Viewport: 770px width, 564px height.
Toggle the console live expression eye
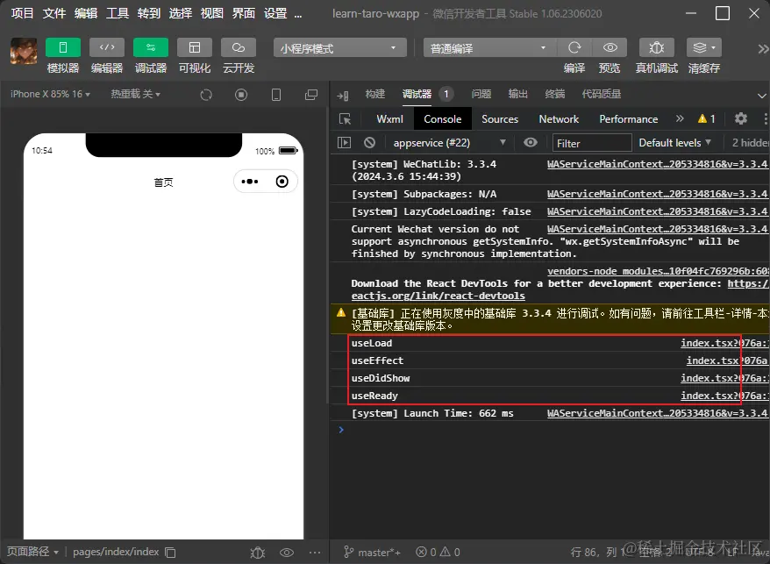(x=531, y=142)
